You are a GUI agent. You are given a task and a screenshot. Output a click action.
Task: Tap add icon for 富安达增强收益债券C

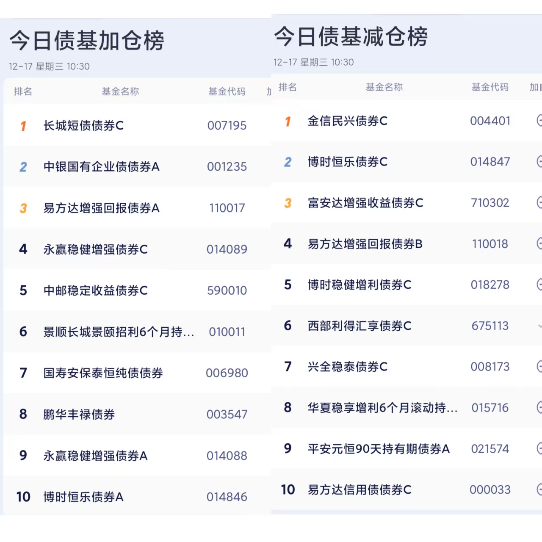539,202
